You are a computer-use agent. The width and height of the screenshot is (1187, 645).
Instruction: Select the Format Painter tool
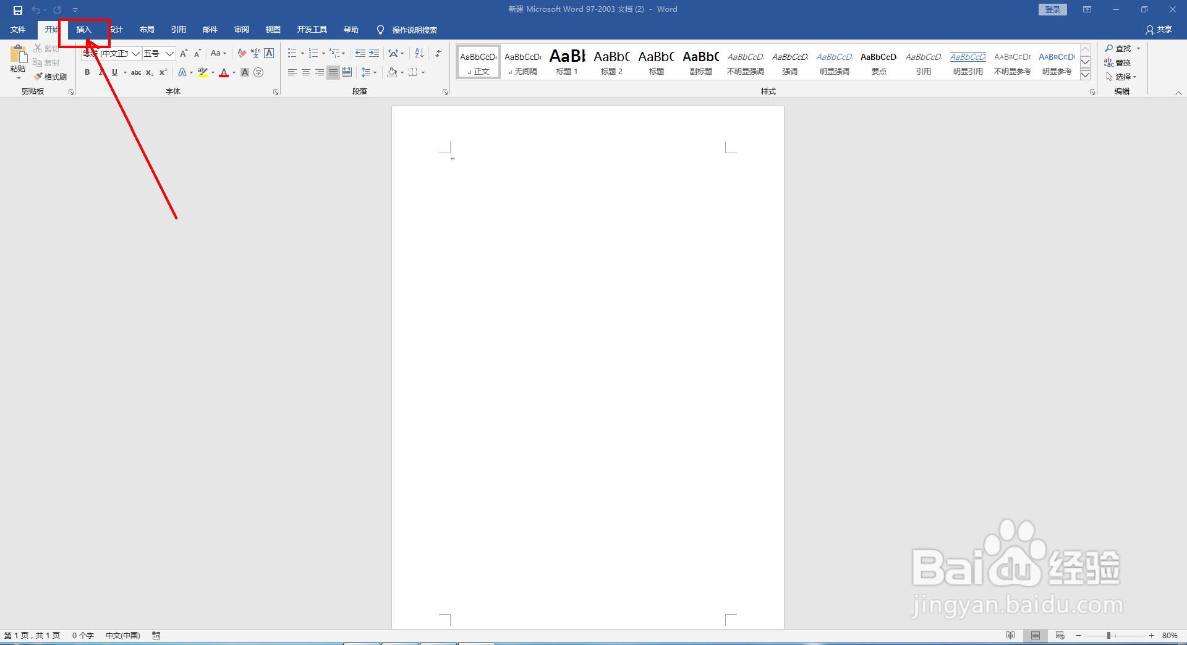[51, 77]
